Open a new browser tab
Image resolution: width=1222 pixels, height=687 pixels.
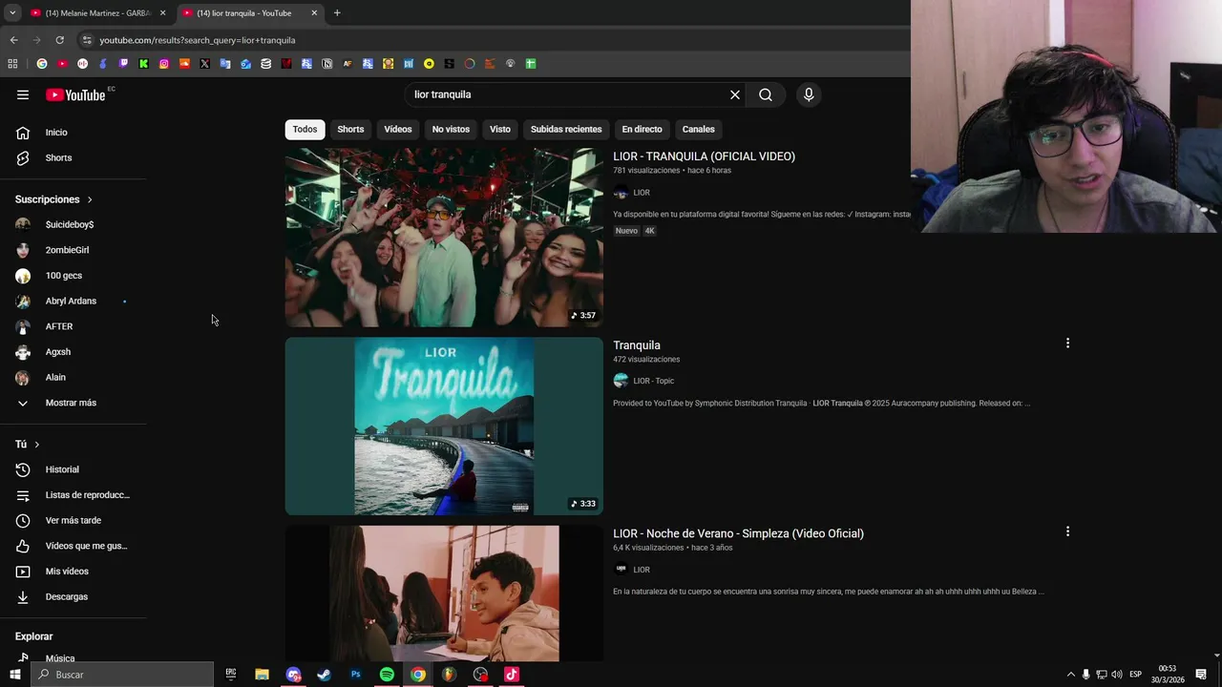337,13
